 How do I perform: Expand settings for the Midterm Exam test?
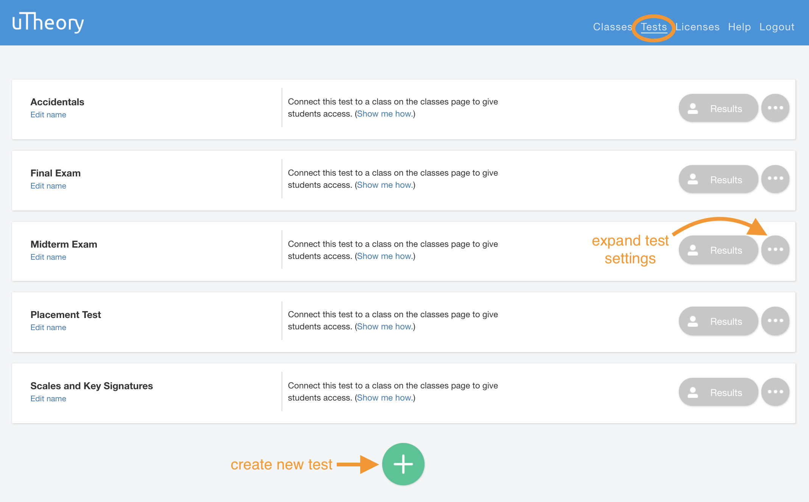tap(775, 249)
